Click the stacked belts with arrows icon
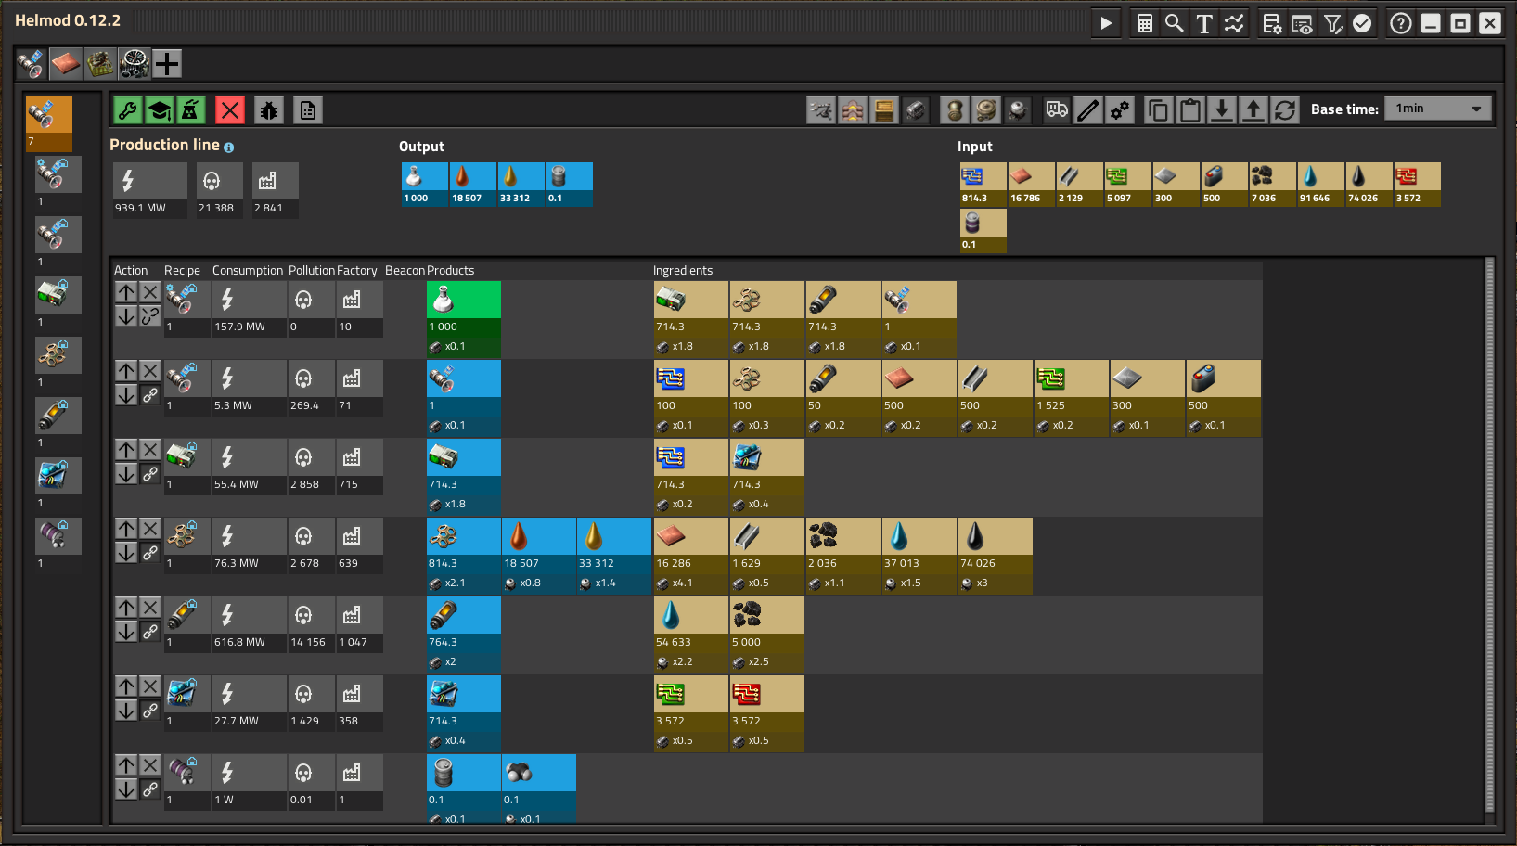The height and width of the screenshot is (846, 1517). [853, 110]
